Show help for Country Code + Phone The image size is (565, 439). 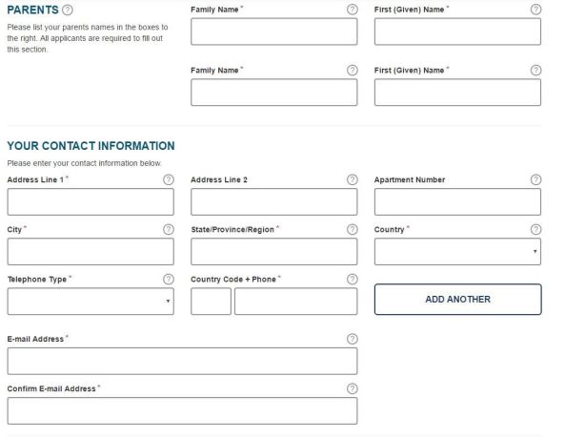(352, 279)
